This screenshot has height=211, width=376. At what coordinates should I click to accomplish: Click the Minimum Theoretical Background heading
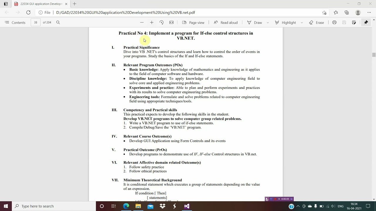152,180
